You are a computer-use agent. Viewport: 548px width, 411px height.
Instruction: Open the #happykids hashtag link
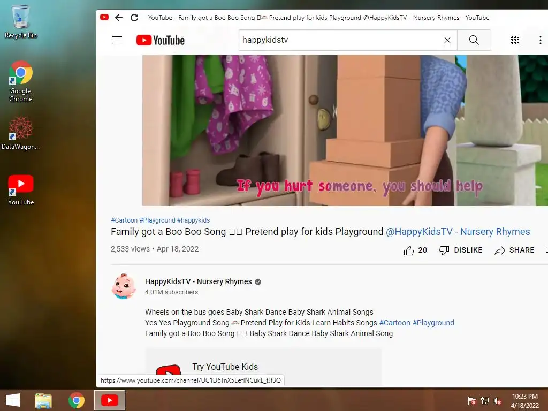[x=193, y=220]
